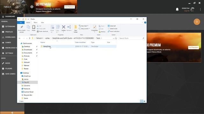The image size is (204, 114).
Task: Collapse the Explorer ribbon with chevron
Action: [142, 22]
